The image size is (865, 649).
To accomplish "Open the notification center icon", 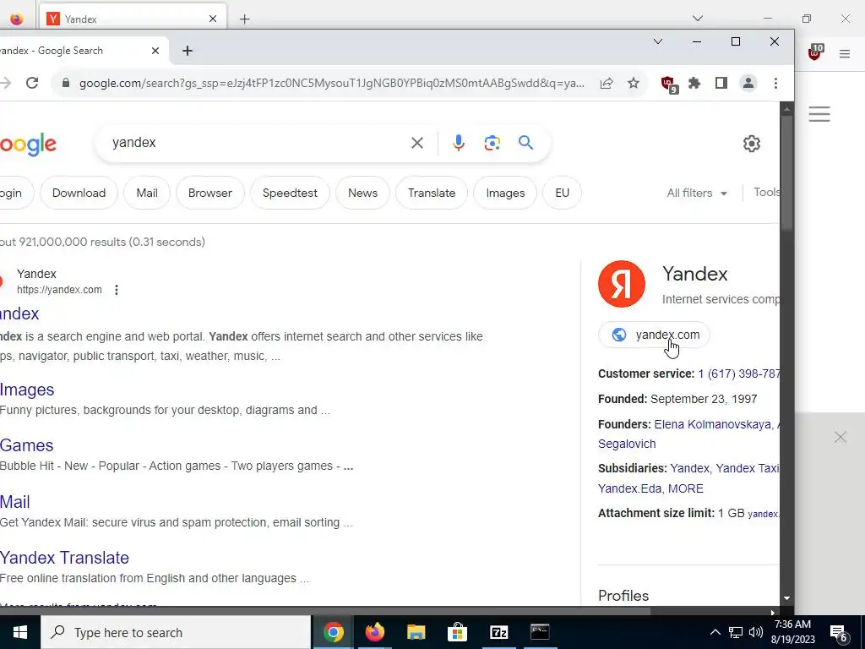I will point(839,633).
